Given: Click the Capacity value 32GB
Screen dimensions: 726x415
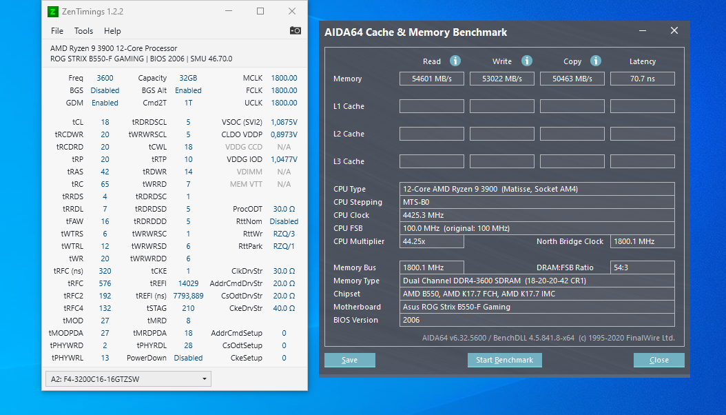Looking at the screenshot, I should click(x=189, y=78).
